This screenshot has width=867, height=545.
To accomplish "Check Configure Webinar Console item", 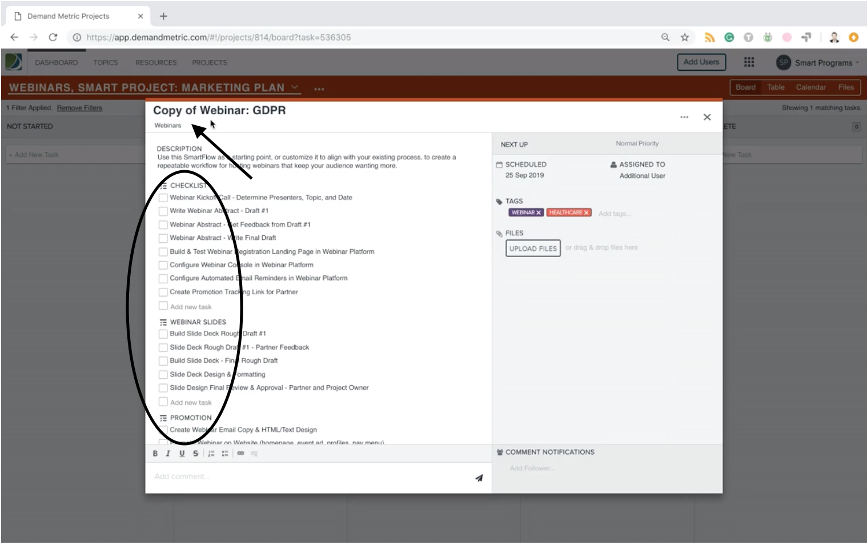I will point(163,265).
